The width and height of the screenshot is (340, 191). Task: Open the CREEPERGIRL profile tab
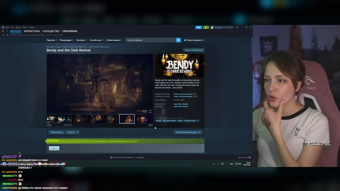click(x=70, y=31)
